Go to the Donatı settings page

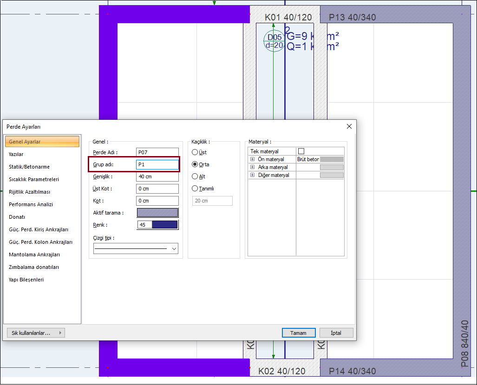[x=17, y=217]
